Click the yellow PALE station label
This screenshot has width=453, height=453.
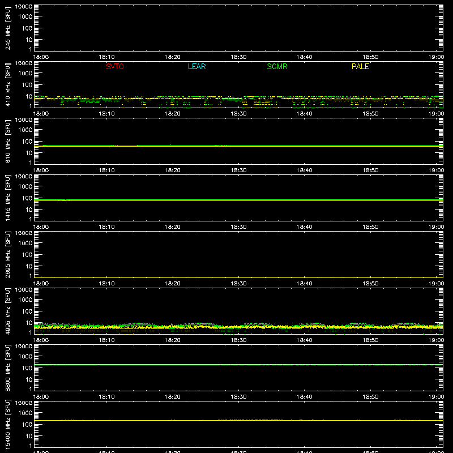pos(360,66)
